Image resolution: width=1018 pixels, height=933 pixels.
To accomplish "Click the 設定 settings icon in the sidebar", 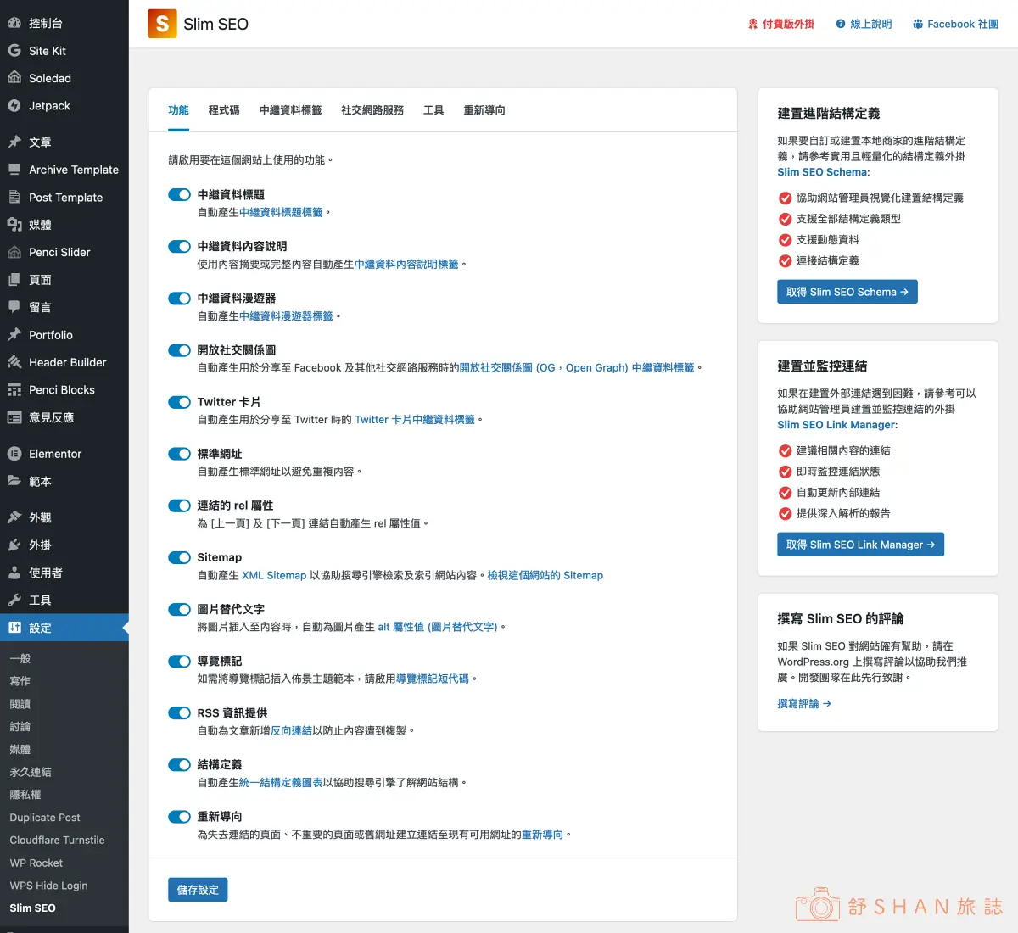I will coord(14,628).
